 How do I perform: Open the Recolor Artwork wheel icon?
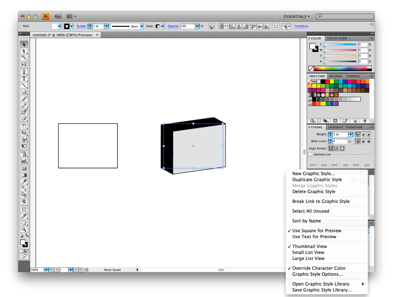(x=211, y=26)
